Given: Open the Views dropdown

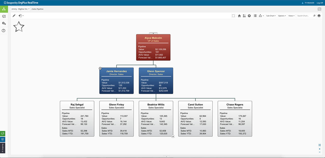Looking at the screenshot, I should (x=291, y=15).
